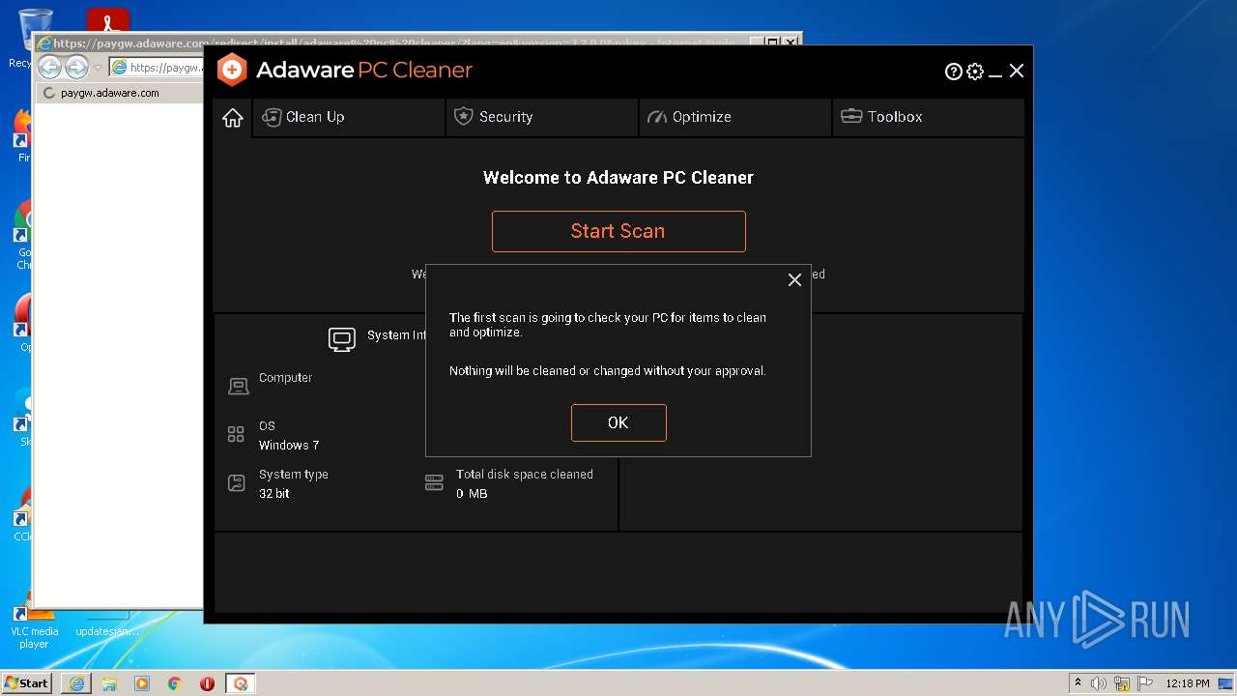The height and width of the screenshot is (696, 1237).
Task: Click the Internet Explorer address bar
Action: click(157, 68)
